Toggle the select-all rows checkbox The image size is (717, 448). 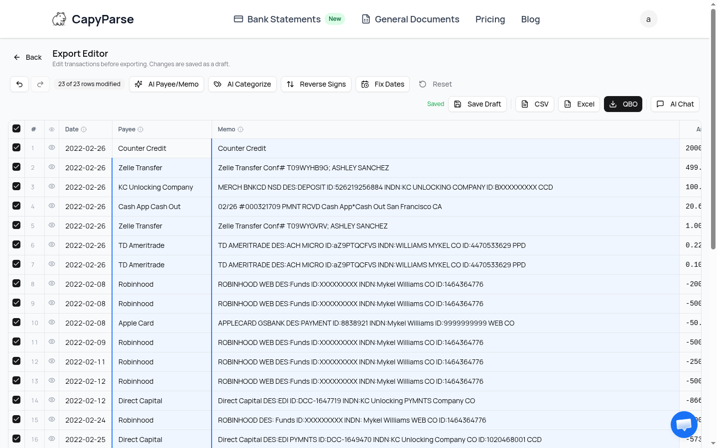16,128
